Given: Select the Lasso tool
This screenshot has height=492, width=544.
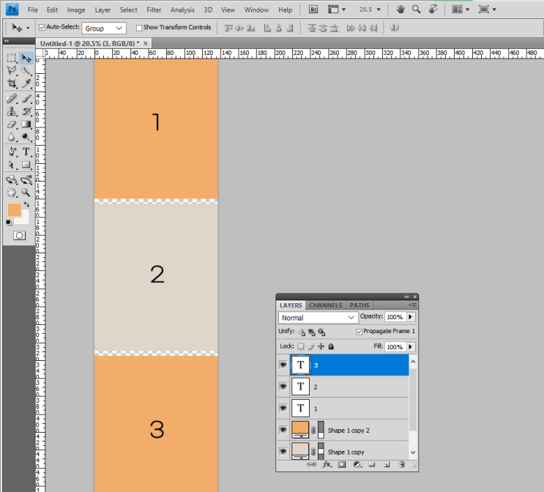Looking at the screenshot, I should pyautogui.click(x=12, y=70).
